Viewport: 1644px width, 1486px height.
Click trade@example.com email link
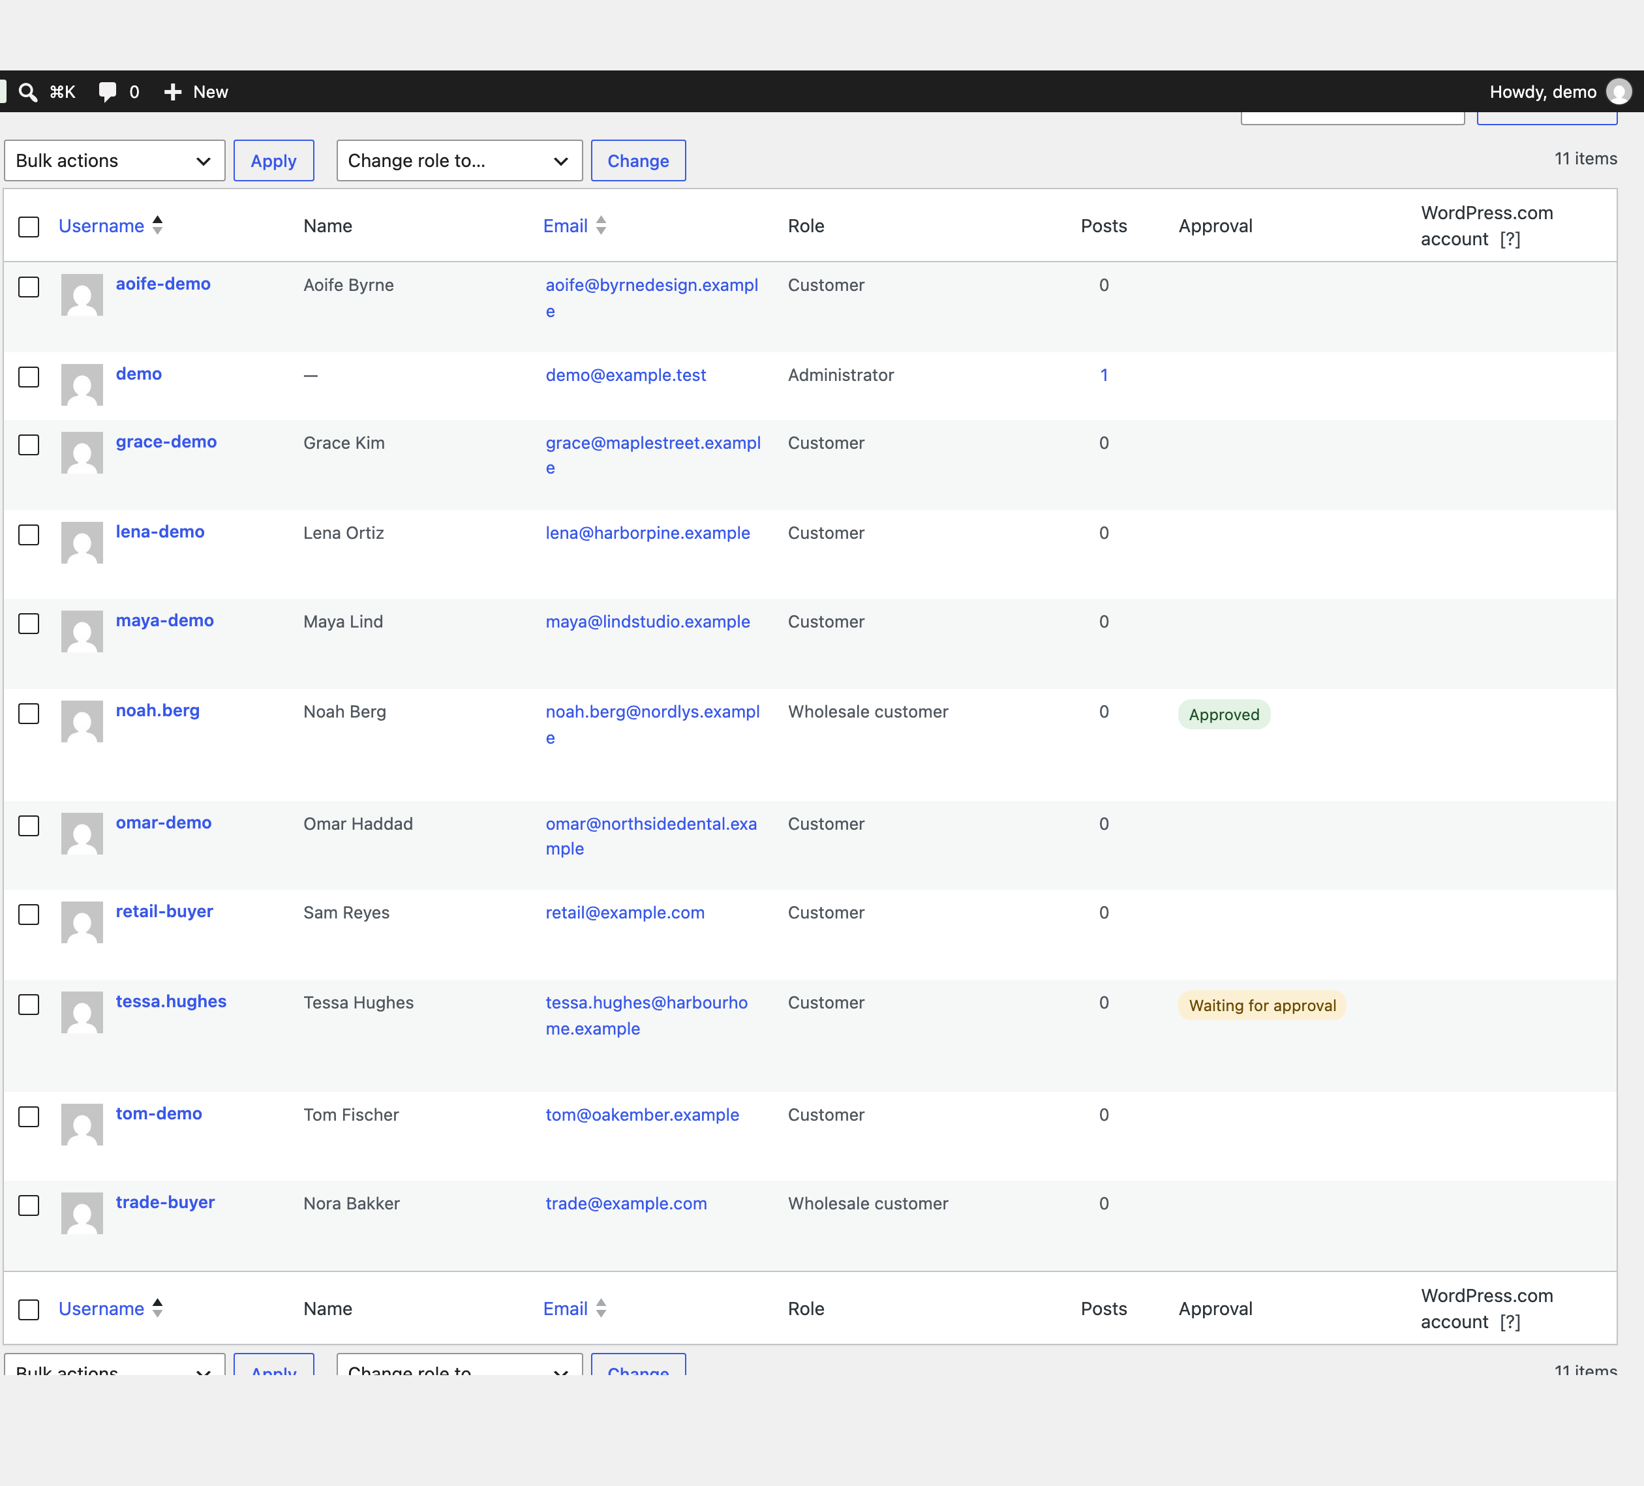click(626, 1204)
